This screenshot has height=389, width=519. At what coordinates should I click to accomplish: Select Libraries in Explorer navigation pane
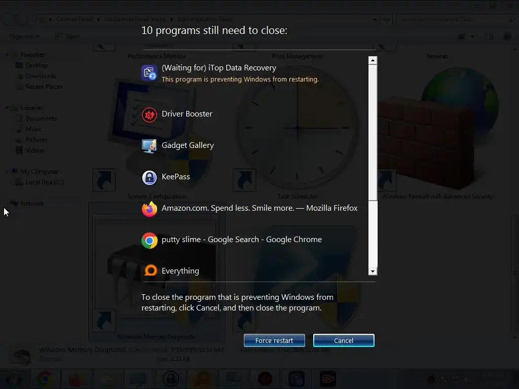(31, 107)
